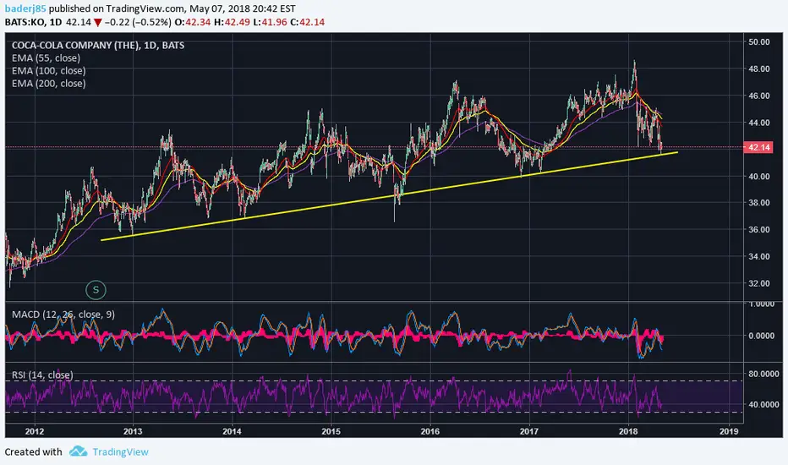Click the COCA-COLA COMPANY (THE), 1D, BATS title
This screenshot has height=465, width=788.
[x=98, y=46]
